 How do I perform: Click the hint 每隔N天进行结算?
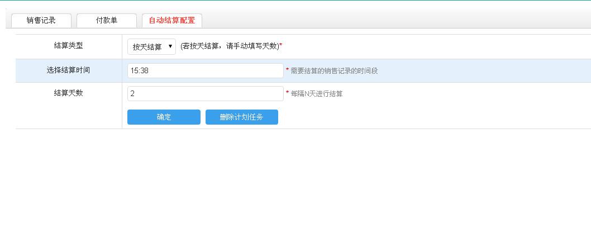coord(316,94)
